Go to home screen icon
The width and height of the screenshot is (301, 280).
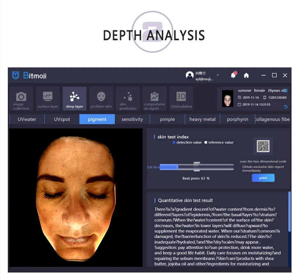click(246, 75)
